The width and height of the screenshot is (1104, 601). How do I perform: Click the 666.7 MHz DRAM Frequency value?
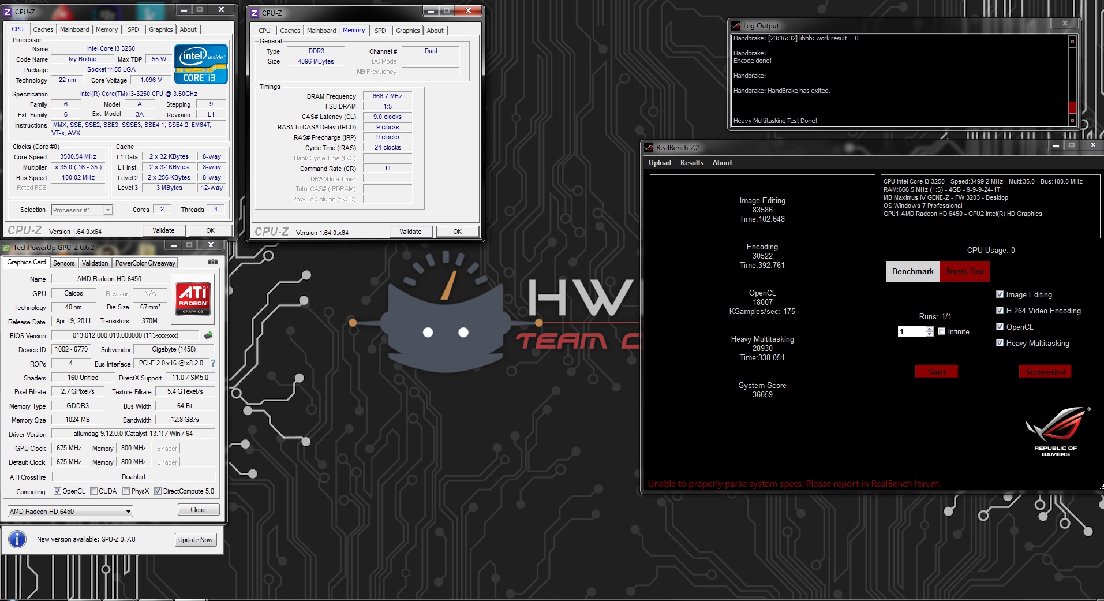tap(387, 96)
